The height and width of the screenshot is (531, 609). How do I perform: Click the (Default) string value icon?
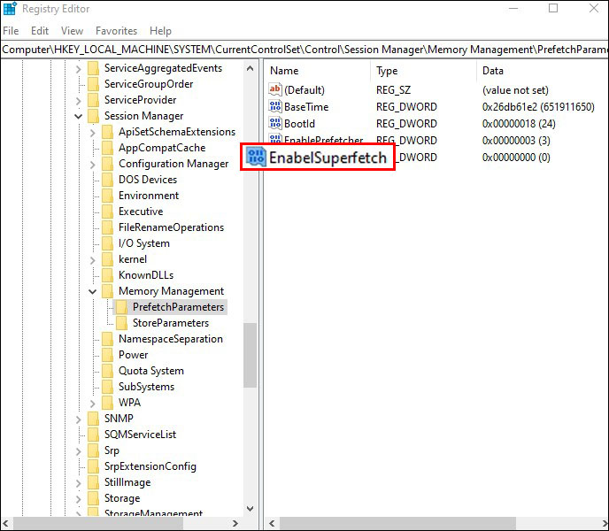pos(275,89)
